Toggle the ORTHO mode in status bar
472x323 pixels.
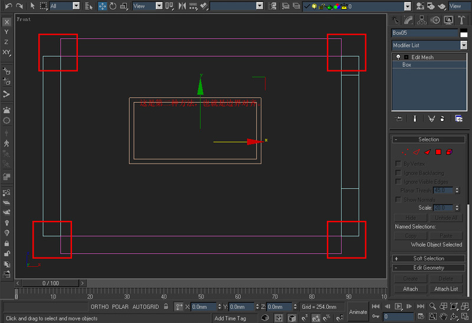click(100, 307)
